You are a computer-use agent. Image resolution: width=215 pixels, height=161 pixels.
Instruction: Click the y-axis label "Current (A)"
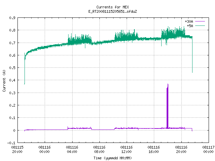coord(4,80)
